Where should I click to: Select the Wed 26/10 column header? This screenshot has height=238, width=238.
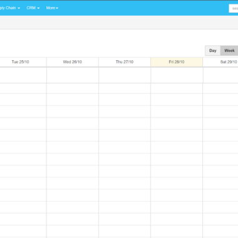pos(73,62)
